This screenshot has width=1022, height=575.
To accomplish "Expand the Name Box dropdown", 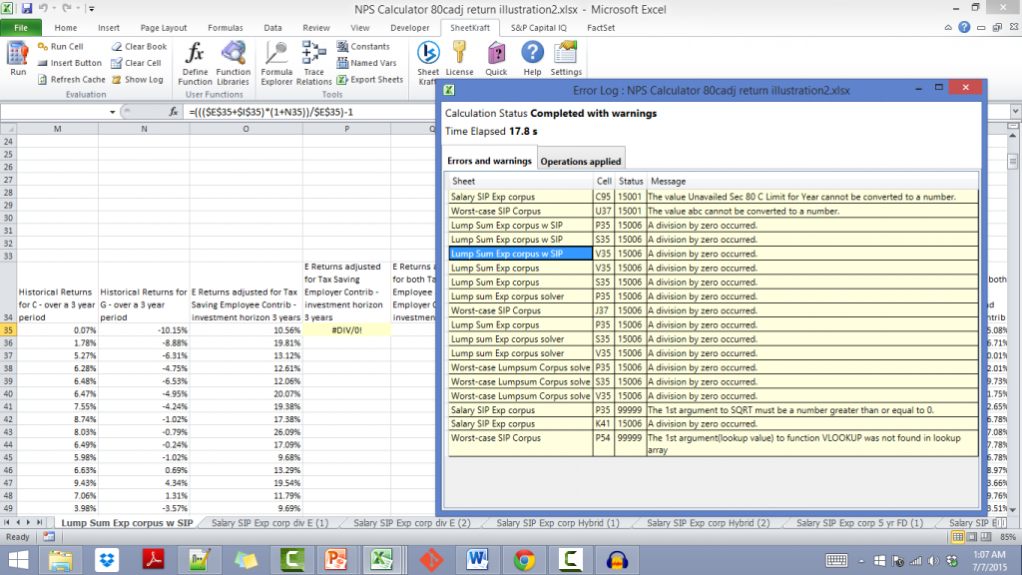I will click(x=112, y=112).
